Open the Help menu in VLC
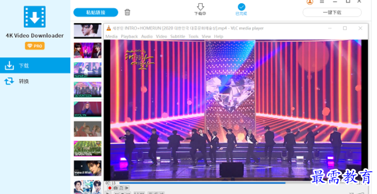Screen dimensions: 377x194 point(218,37)
